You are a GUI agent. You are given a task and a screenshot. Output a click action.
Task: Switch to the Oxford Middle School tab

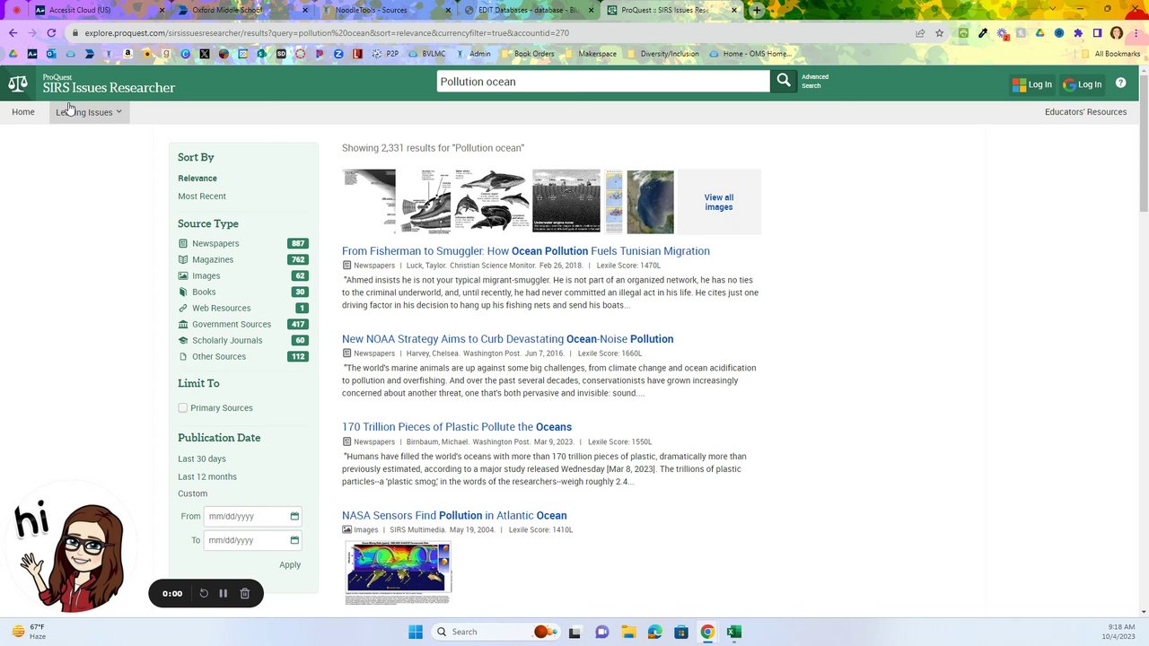click(x=242, y=10)
